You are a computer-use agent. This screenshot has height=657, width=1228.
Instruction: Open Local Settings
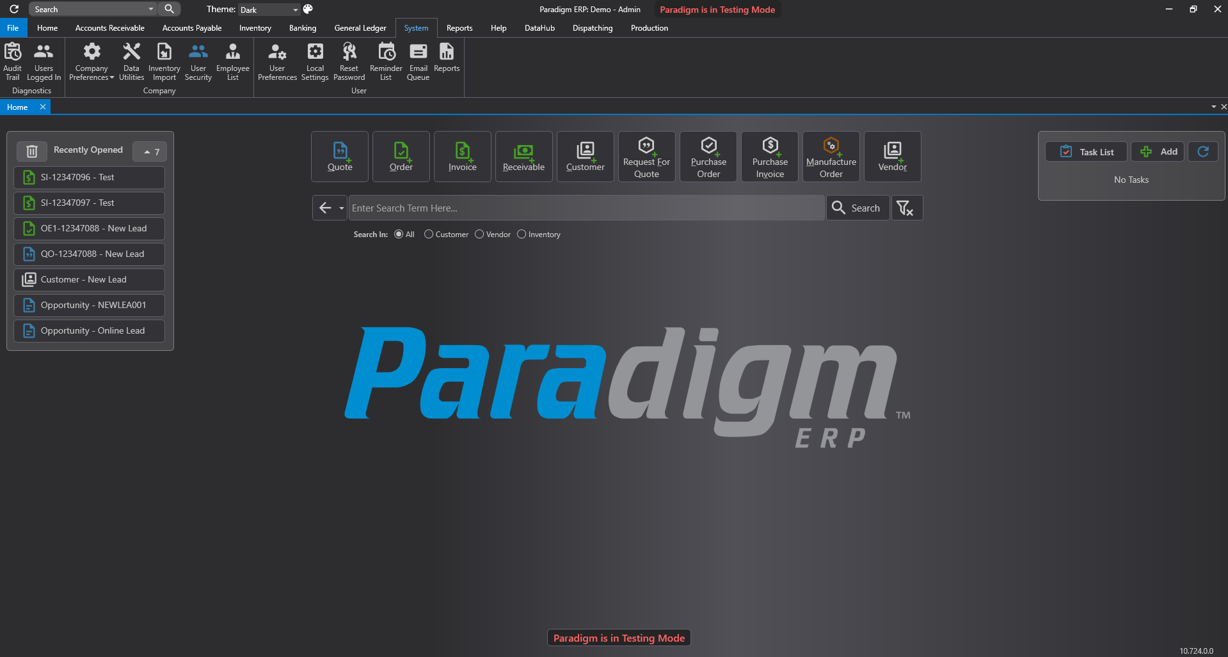tap(315, 61)
